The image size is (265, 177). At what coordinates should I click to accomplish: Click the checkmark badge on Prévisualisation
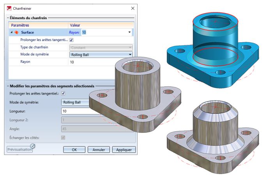(x=33, y=146)
